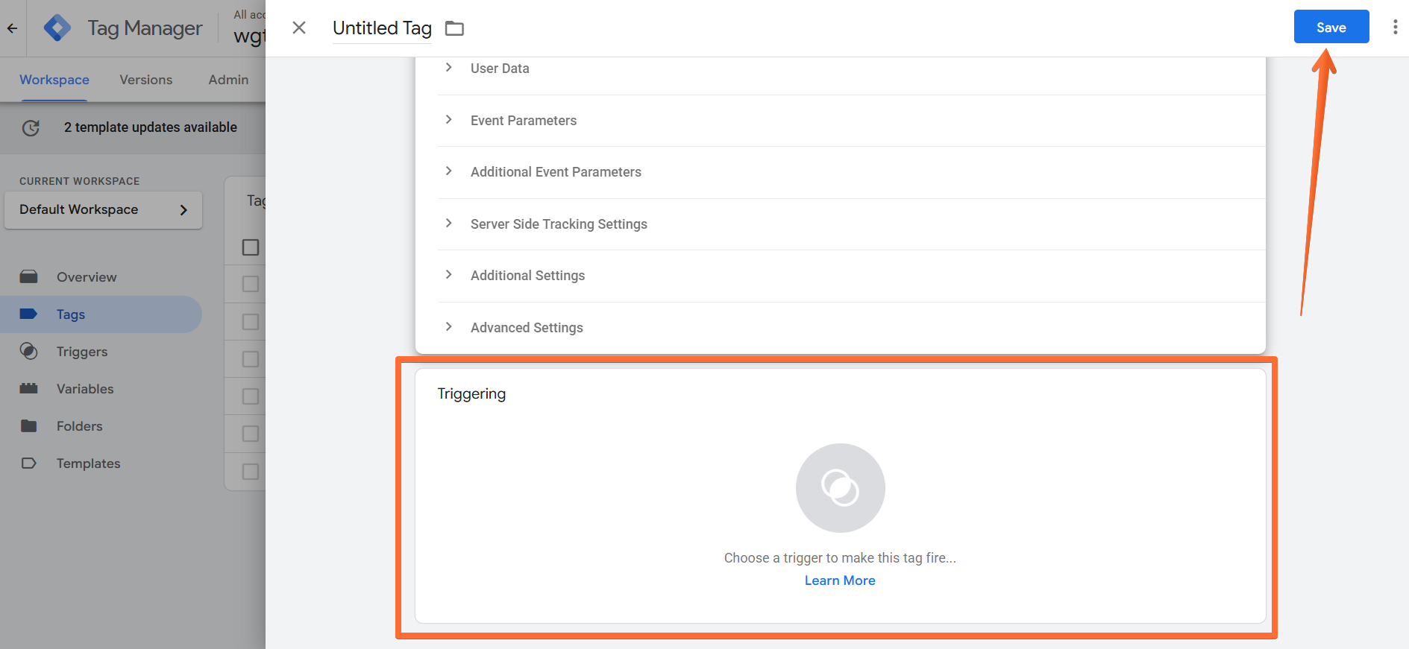1409x649 pixels.
Task: Open the 2 template updates available notice
Action: (151, 127)
